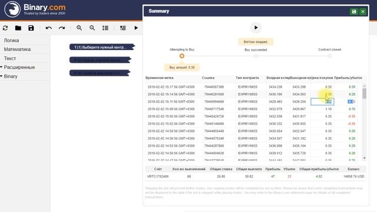The height and width of the screenshot is (212, 377).
Task: Toggle the summary panel list icon
Action: [123, 28]
